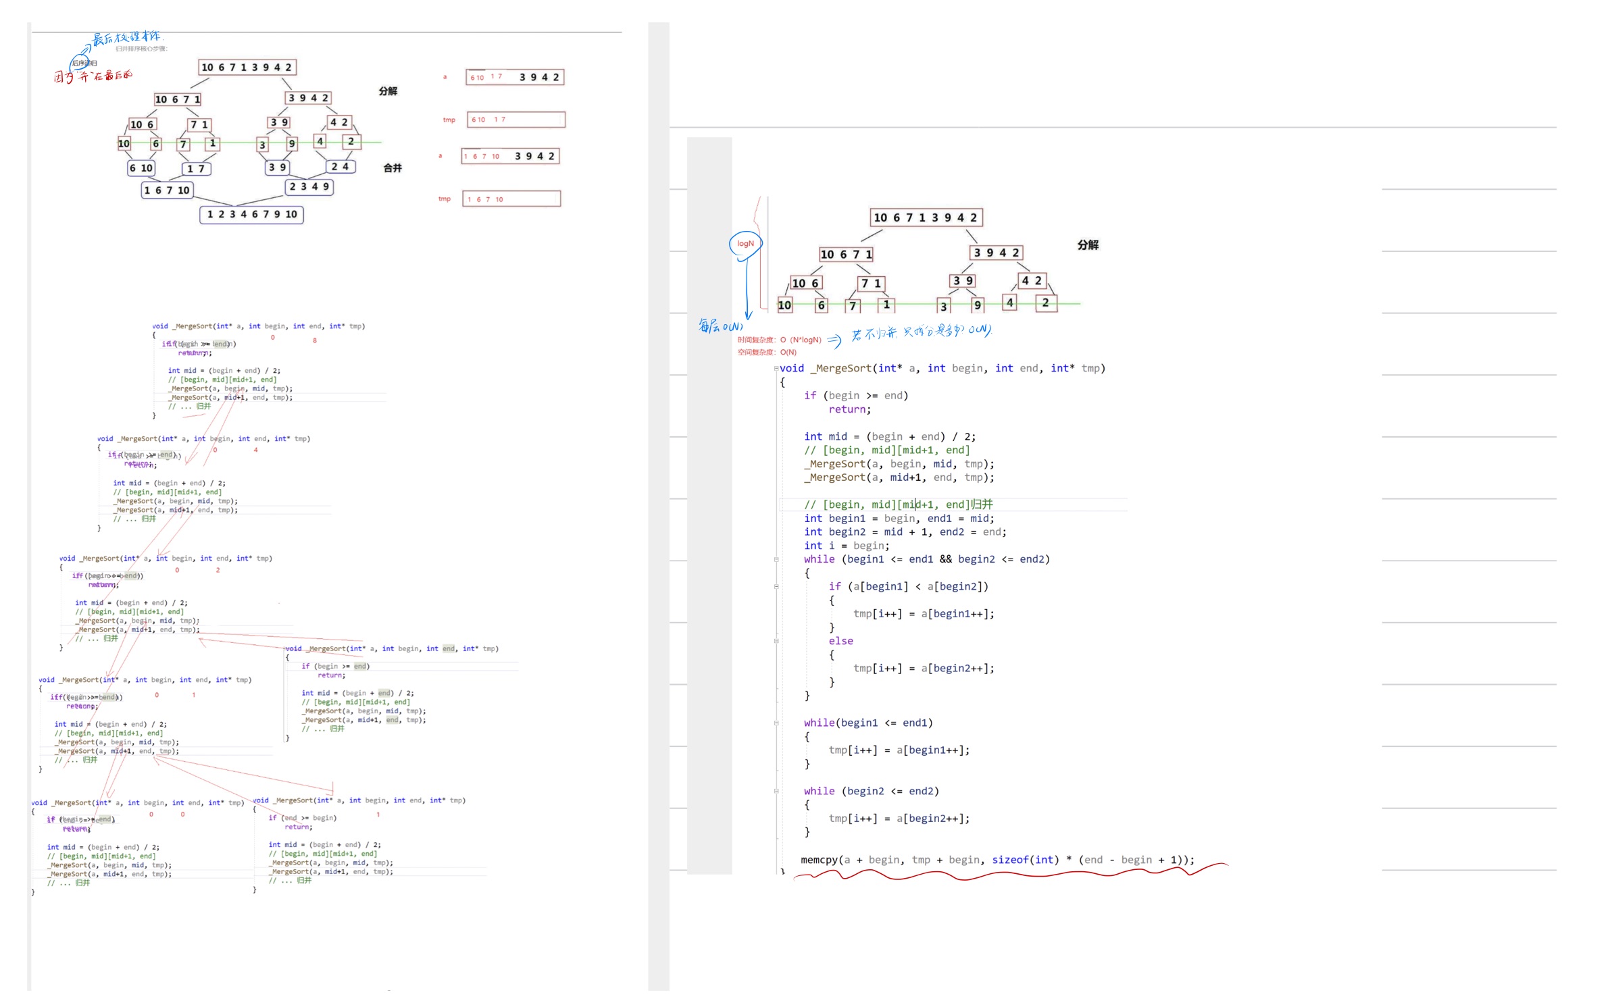The image size is (1612, 1007).
Task: Select the top tmp array box 6 10 1 7
Action: pyautogui.click(x=515, y=120)
